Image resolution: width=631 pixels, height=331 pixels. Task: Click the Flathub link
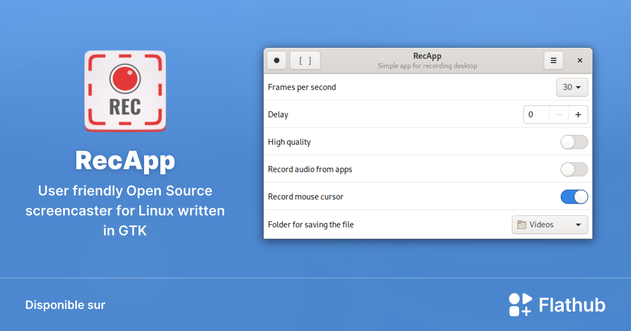(572, 304)
